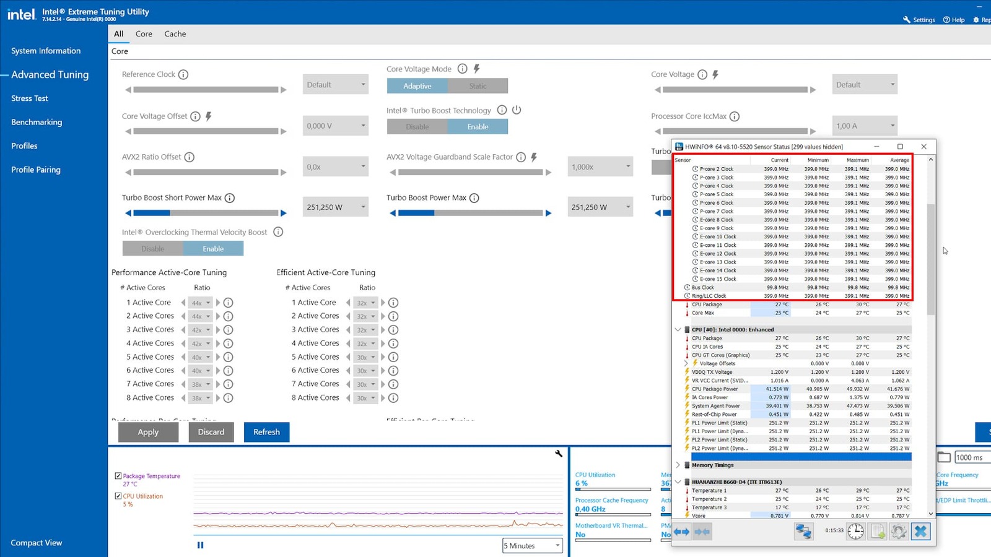
Task: Expand Voltage Offsets row in HWiNFO
Action: click(686, 364)
